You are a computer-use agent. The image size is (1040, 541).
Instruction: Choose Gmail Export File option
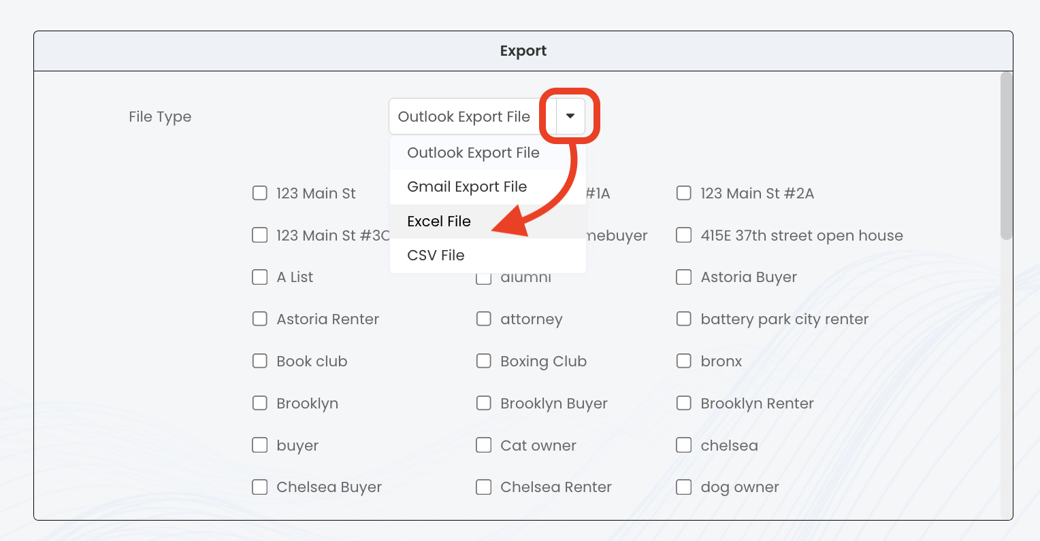click(467, 187)
